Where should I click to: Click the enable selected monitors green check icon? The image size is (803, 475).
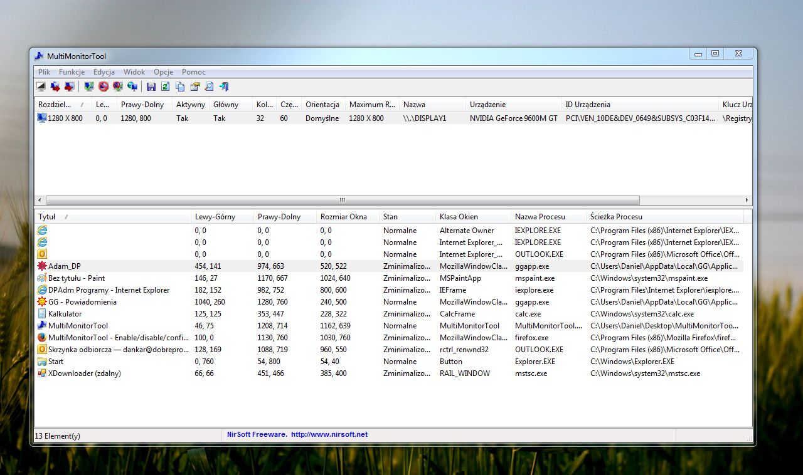tap(89, 86)
